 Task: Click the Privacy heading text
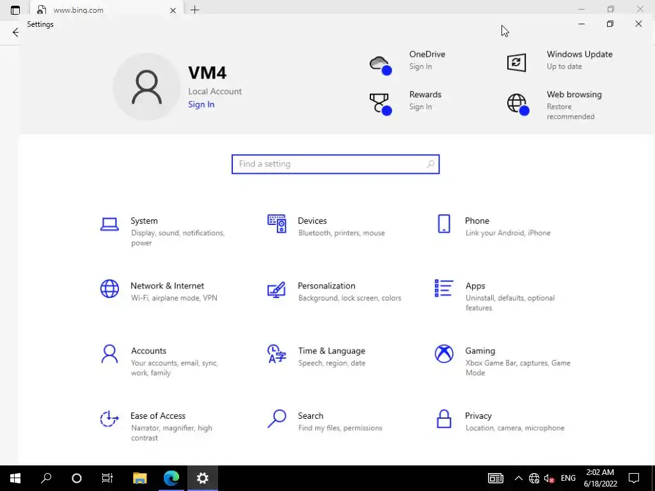[478, 416]
